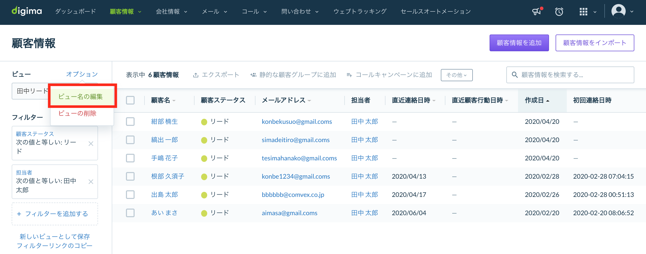Open the 田中リード view selector

tap(30, 91)
